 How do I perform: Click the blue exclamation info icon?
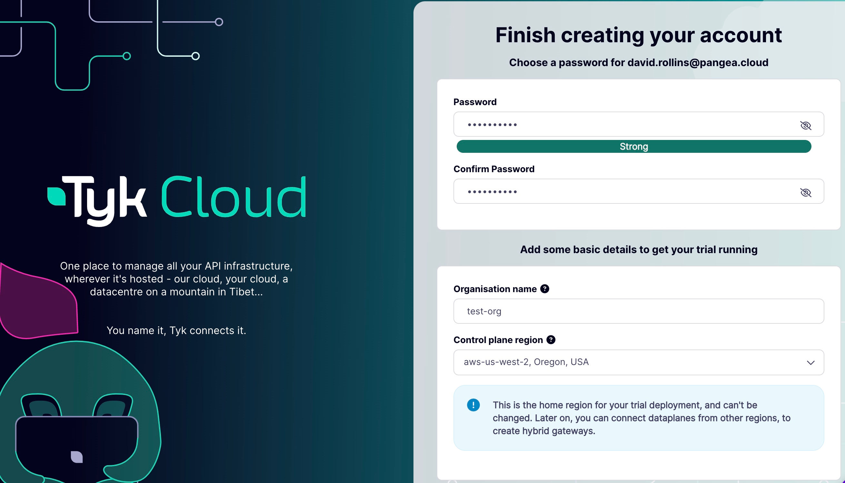[473, 405]
